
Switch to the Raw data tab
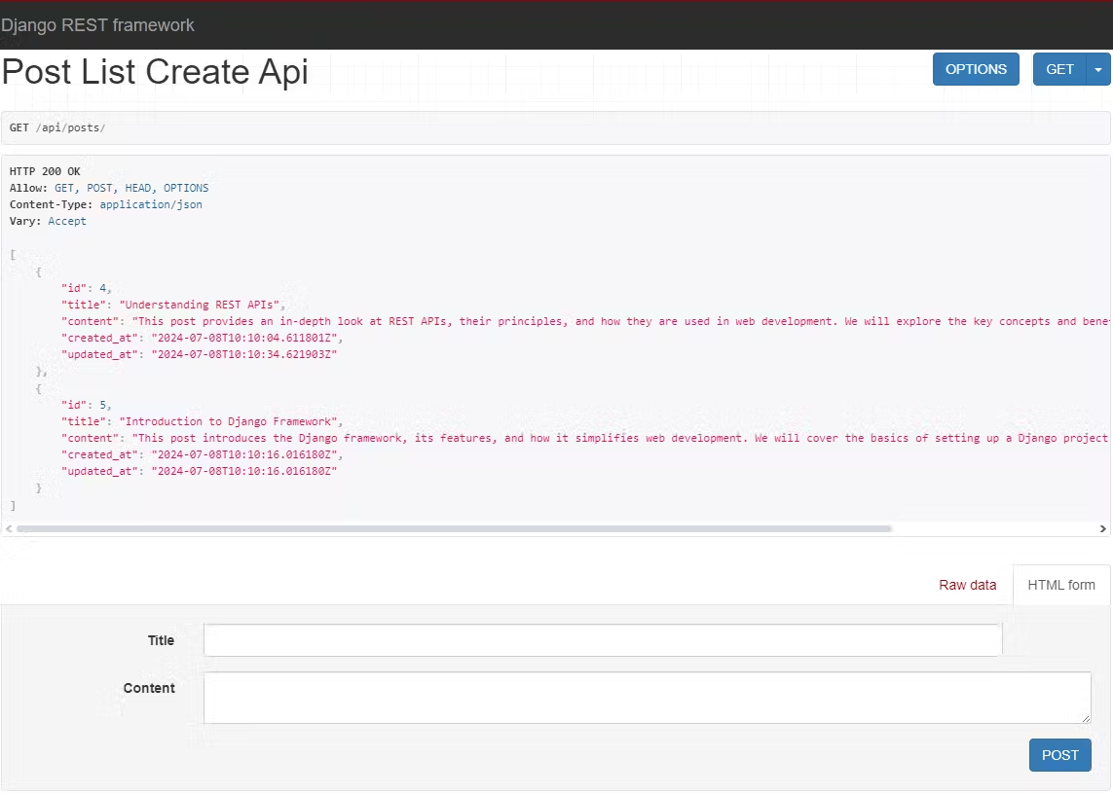967,584
